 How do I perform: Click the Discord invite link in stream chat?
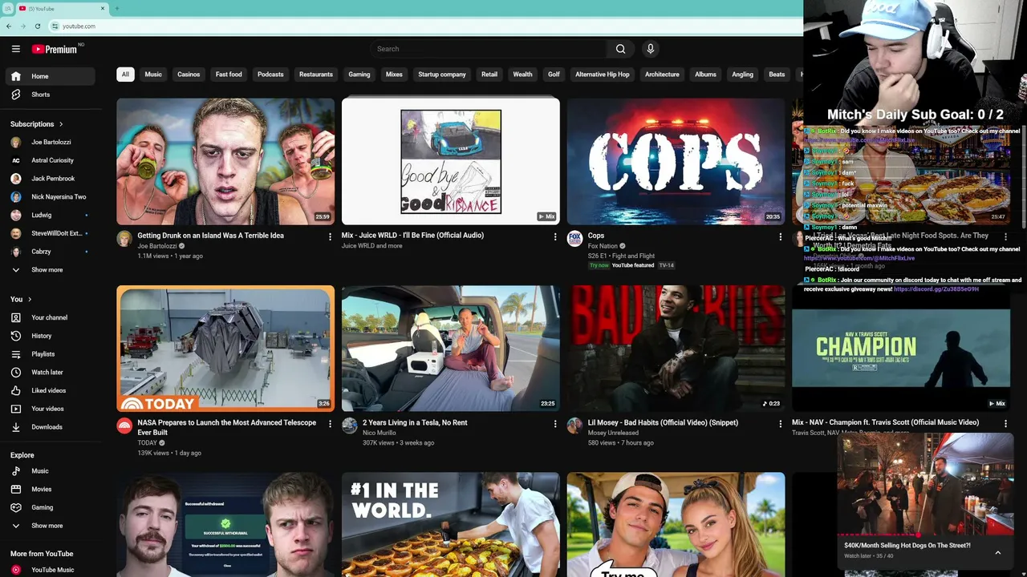(x=936, y=289)
